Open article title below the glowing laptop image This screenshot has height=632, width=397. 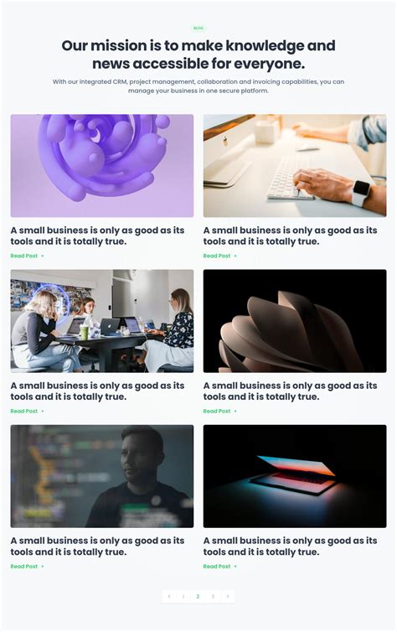(291, 547)
